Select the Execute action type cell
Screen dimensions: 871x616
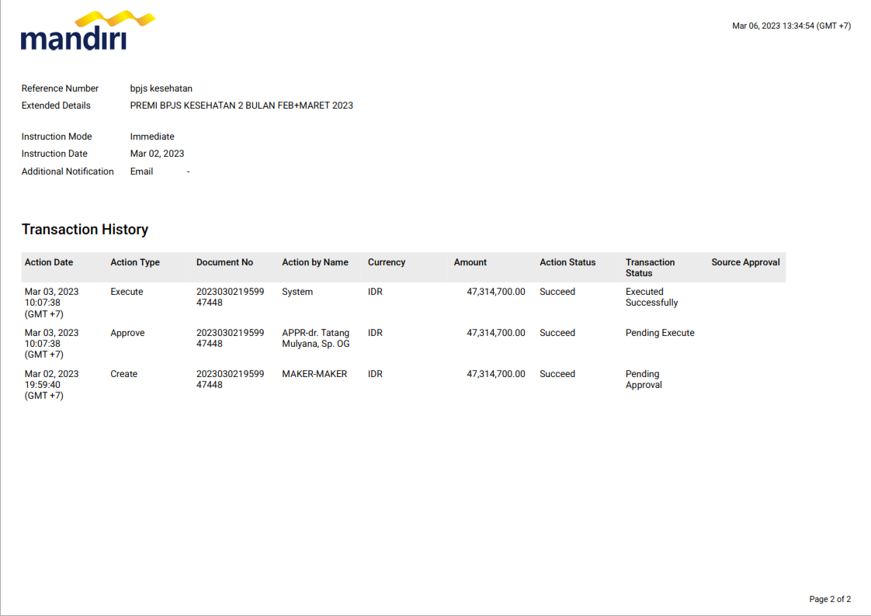pyautogui.click(x=127, y=292)
